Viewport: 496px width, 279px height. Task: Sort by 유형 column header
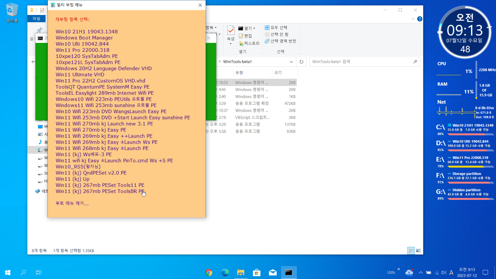239,73
